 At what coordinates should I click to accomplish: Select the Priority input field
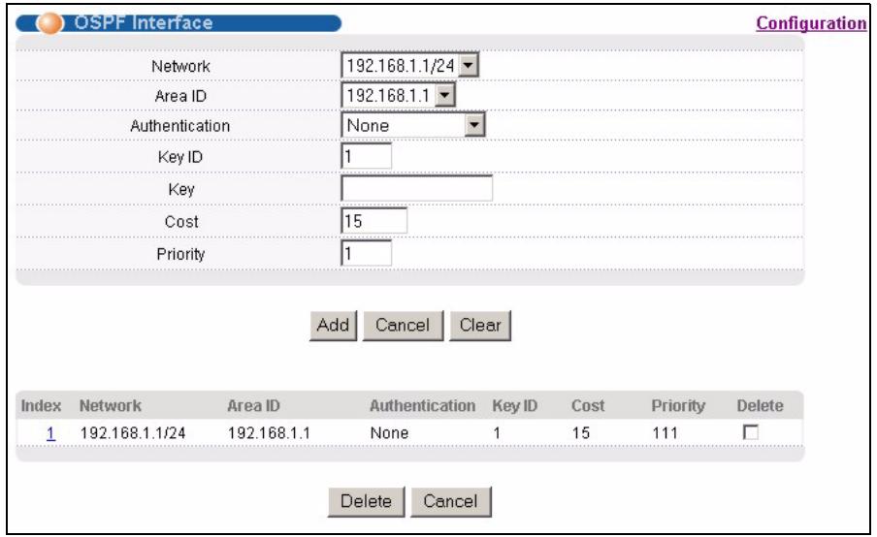tap(367, 253)
